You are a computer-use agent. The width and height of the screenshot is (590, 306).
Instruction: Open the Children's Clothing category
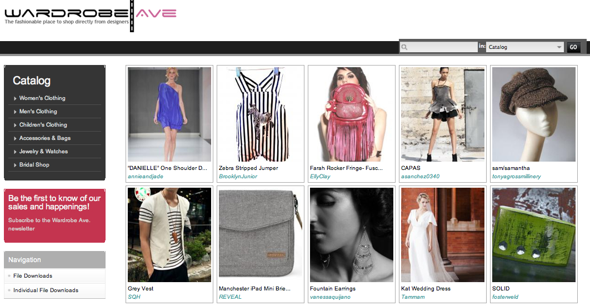(43, 125)
